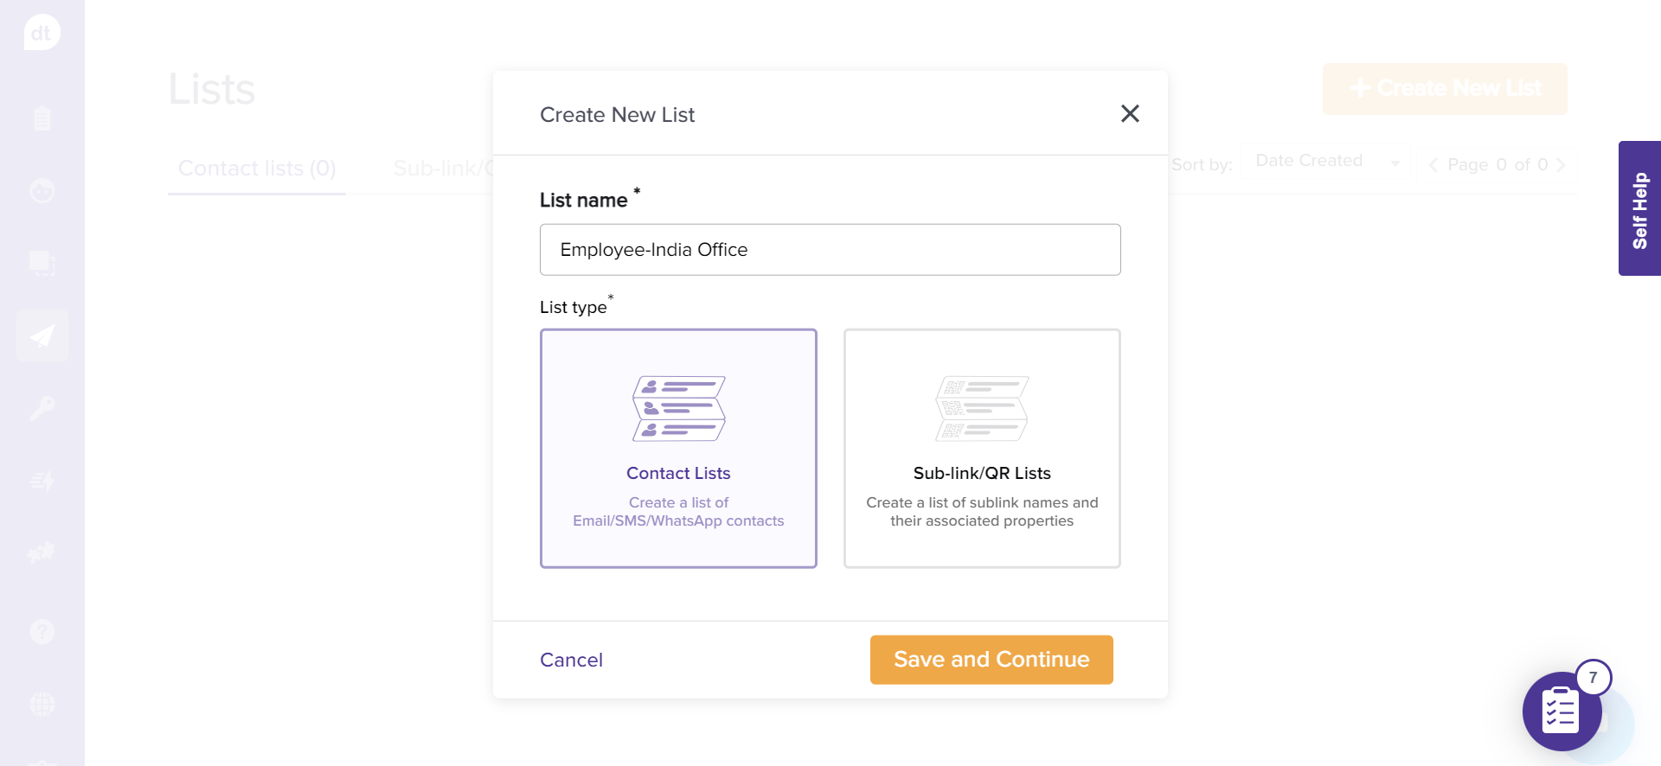
Task: Go to next page arrow
Action: pyautogui.click(x=1561, y=165)
